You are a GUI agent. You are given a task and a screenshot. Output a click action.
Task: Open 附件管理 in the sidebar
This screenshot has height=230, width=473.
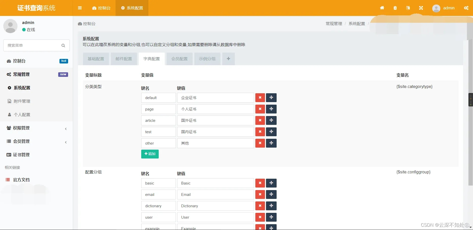pyautogui.click(x=36, y=101)
